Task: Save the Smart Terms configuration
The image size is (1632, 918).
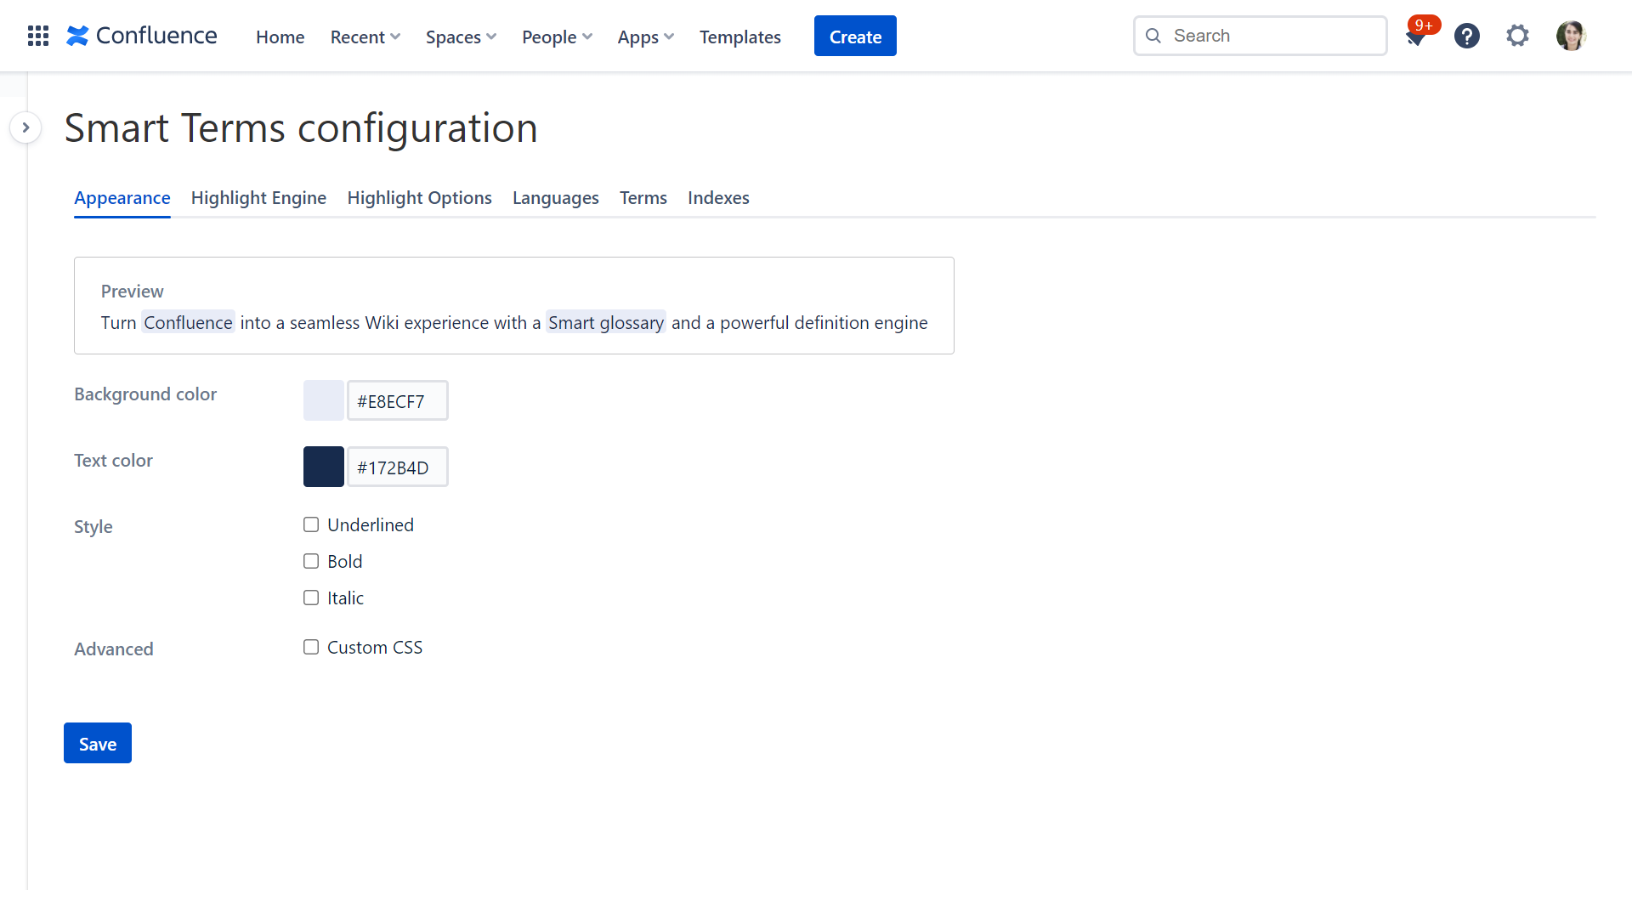Action: tap(97, 742)
